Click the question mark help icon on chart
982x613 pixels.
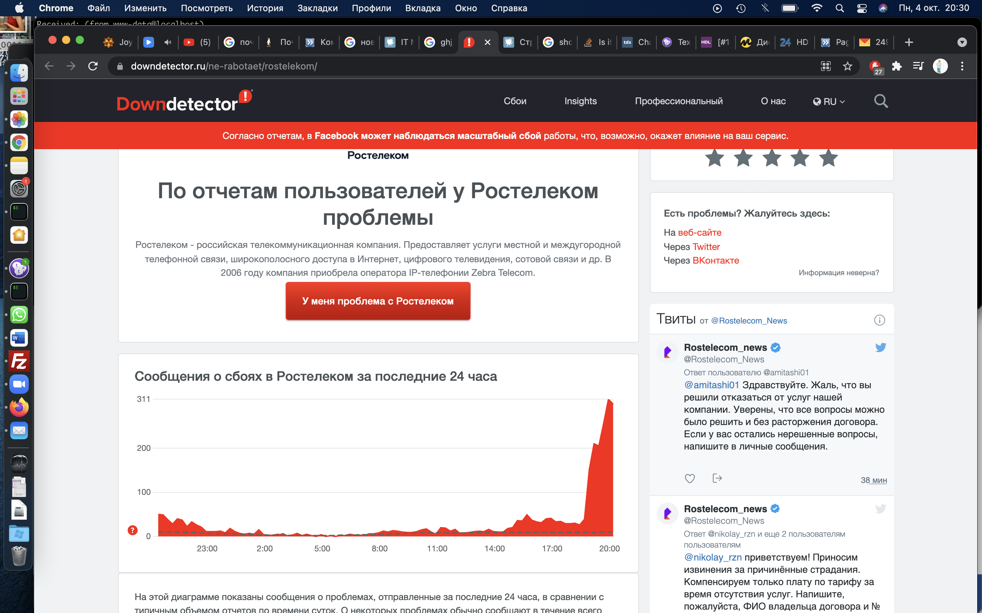tap(132, 530)
